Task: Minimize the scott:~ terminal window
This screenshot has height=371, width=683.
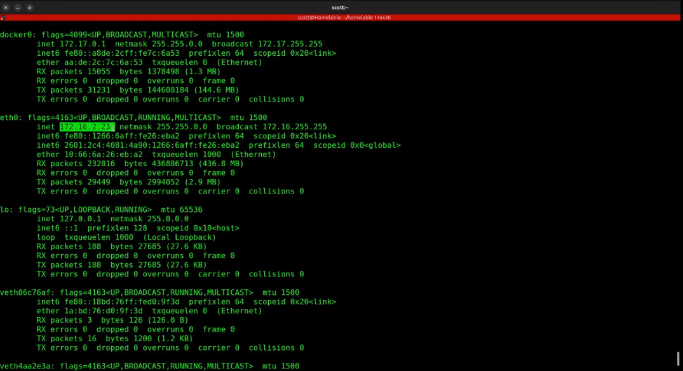Action: (18, 8)
